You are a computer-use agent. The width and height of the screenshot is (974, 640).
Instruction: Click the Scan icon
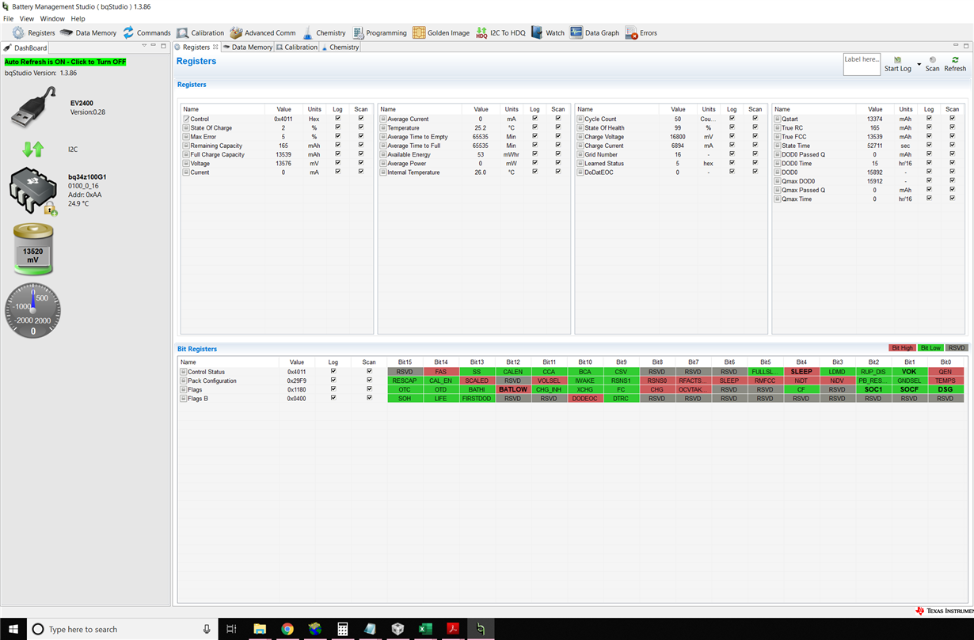tap(932, 60)
